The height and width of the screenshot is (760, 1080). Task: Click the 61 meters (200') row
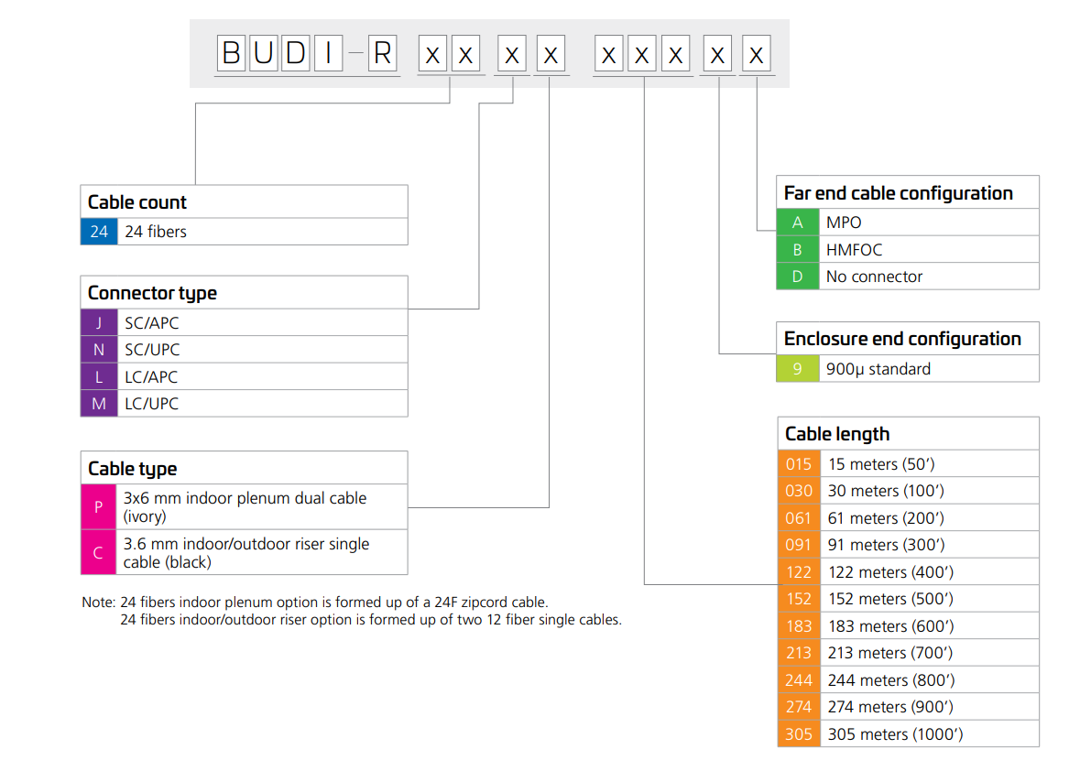click(909, 517)
